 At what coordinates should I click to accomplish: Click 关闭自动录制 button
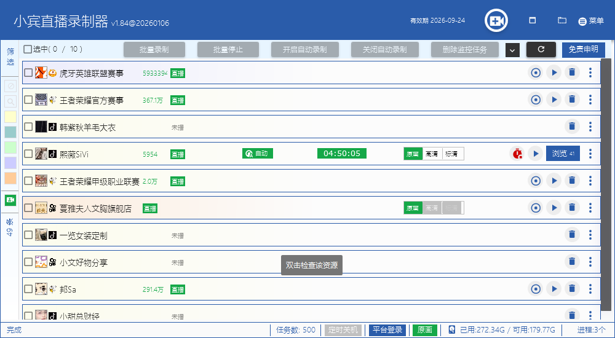(385, 50)
